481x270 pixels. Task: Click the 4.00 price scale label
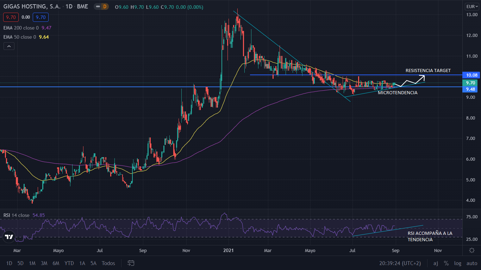pyautogui.click(x=471, y=200)
